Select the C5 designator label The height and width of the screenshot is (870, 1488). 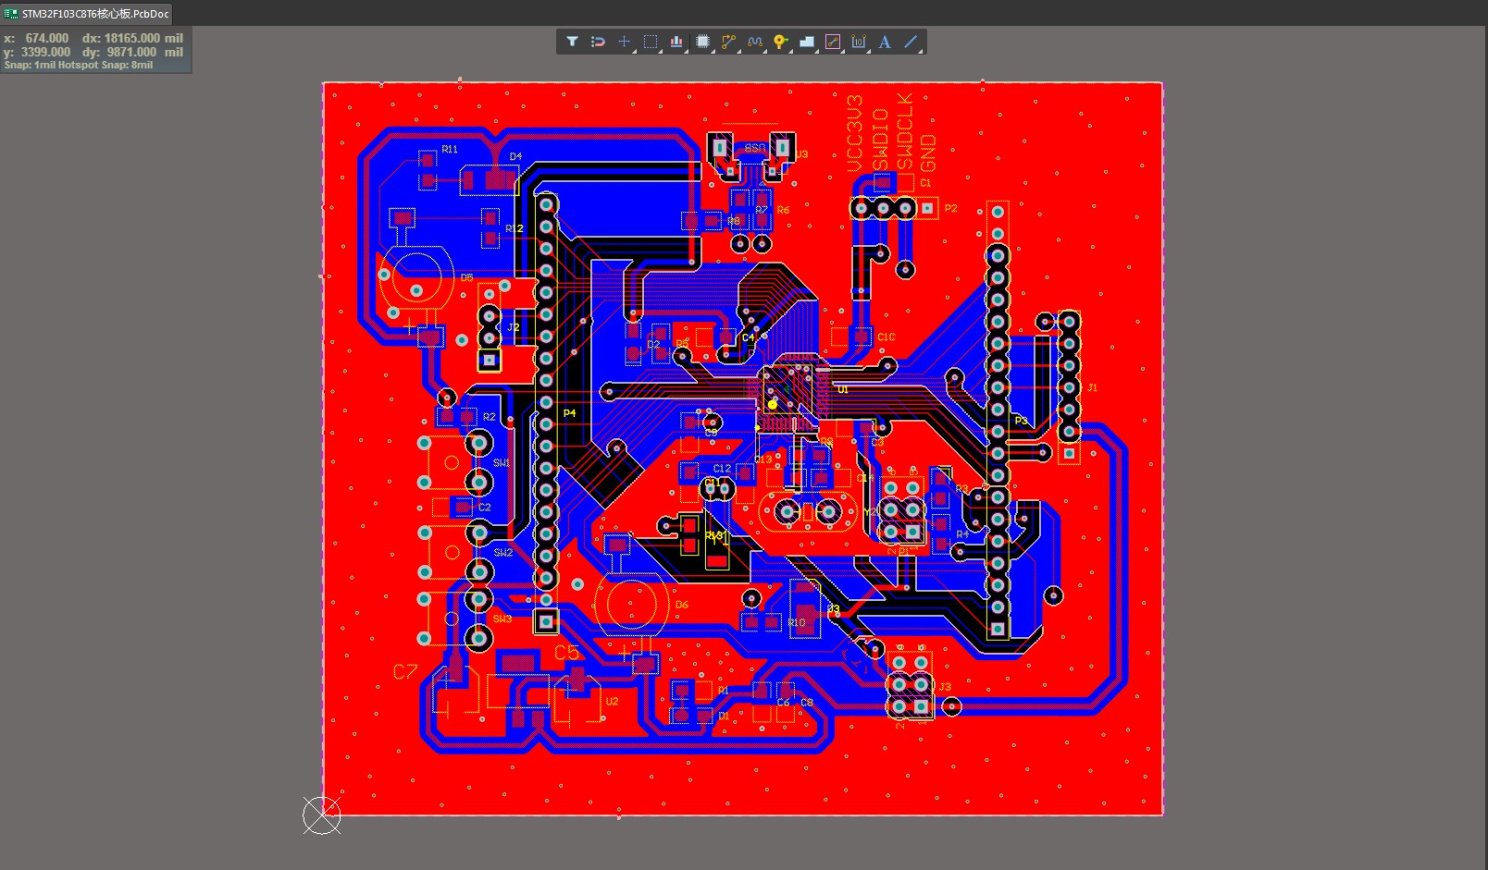(x=566, y=653)
